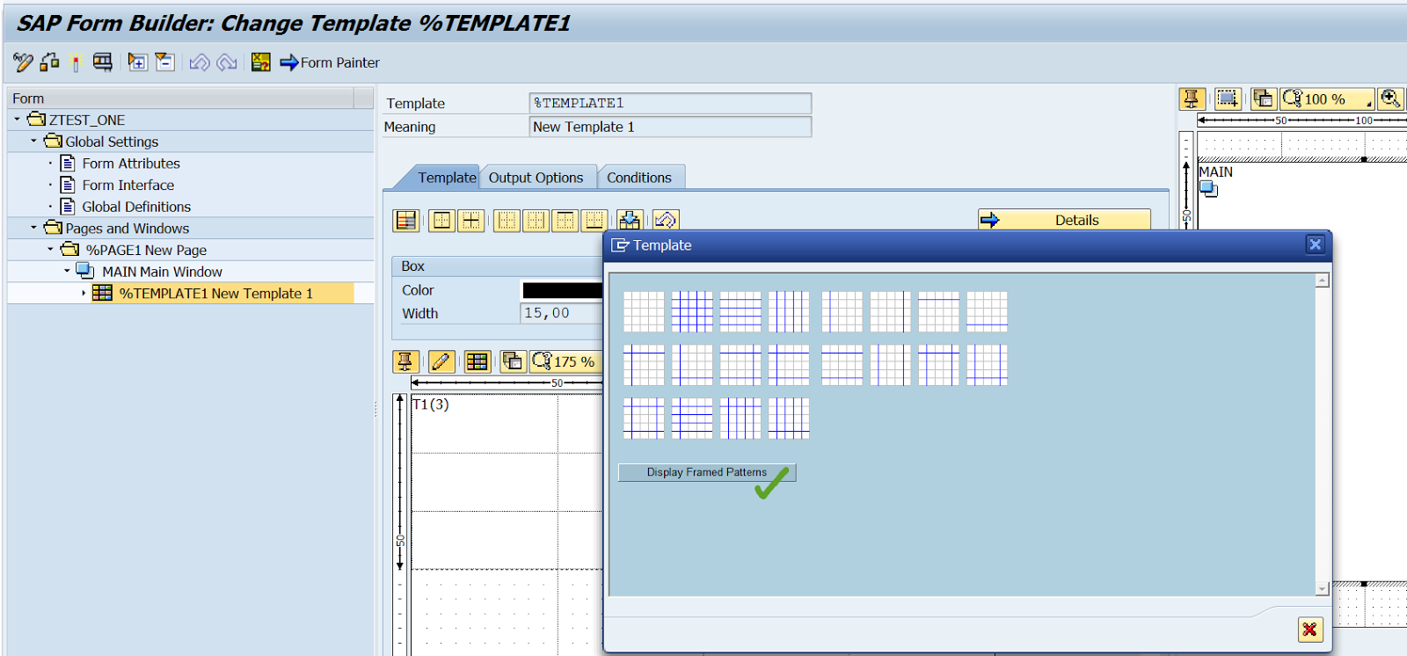Click the pin icon in Table Painter toolbar
The image size is (1407, 656).
405,361
